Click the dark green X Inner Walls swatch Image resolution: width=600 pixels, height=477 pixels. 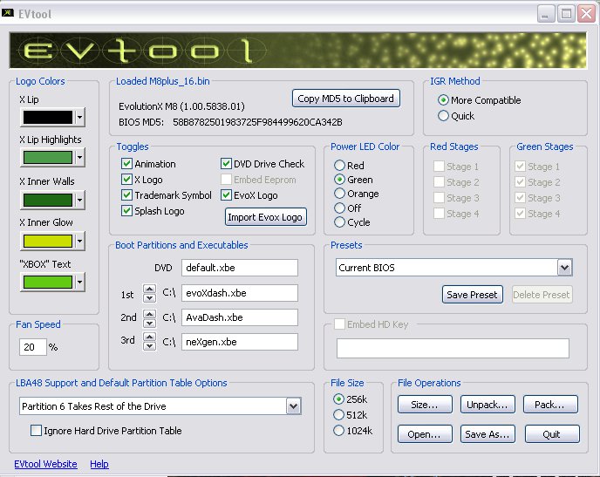pyautogui.click(x=48, y=200)
